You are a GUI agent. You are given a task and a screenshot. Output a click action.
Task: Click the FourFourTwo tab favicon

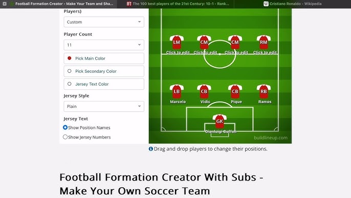[x=129, y=4]
